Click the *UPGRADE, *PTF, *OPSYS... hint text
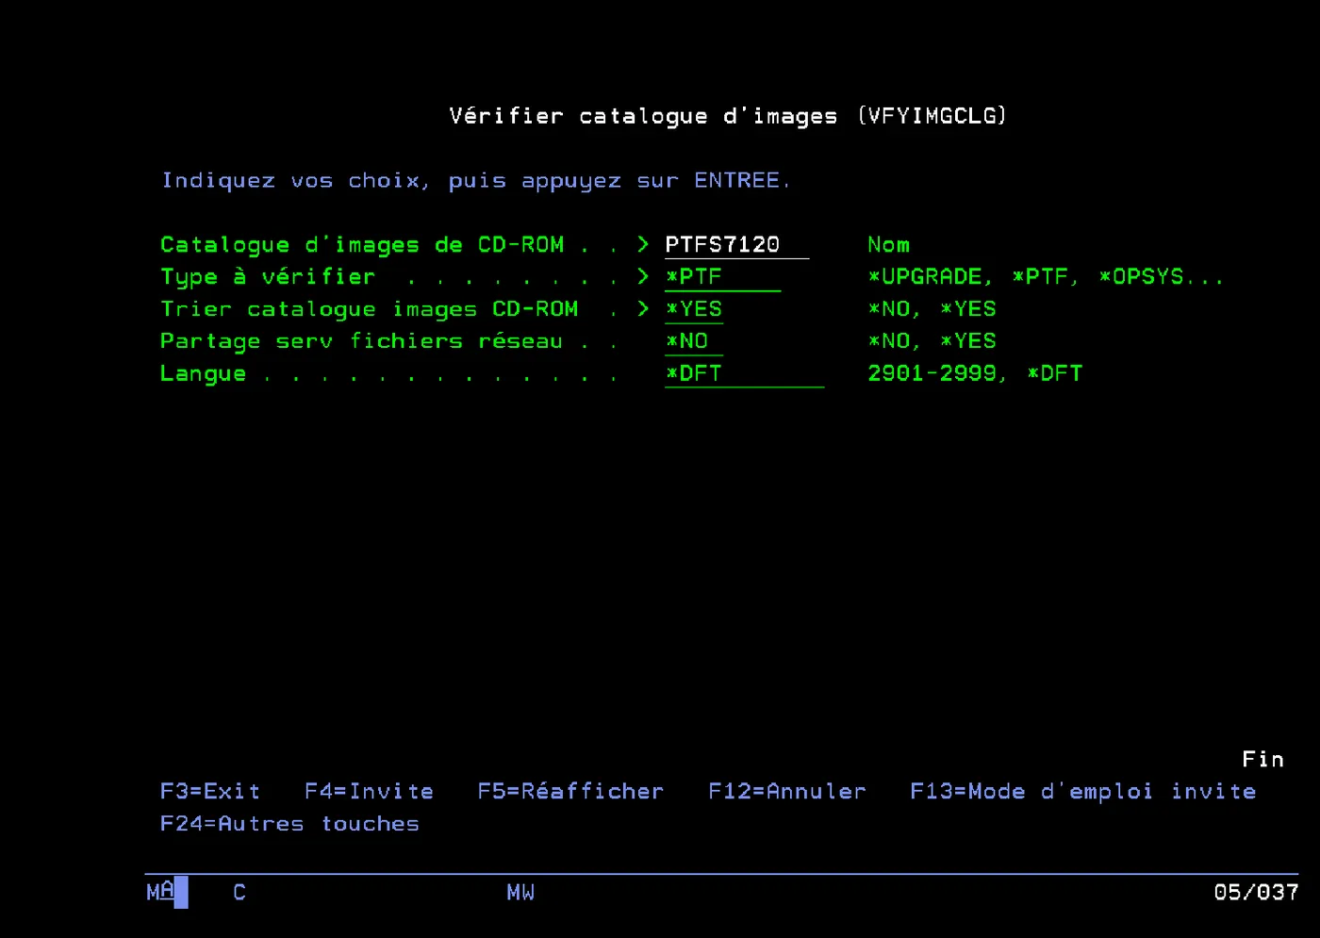Image resolution: width=1320 pixels, height=938 pixels. click(x=1046, y=277)
